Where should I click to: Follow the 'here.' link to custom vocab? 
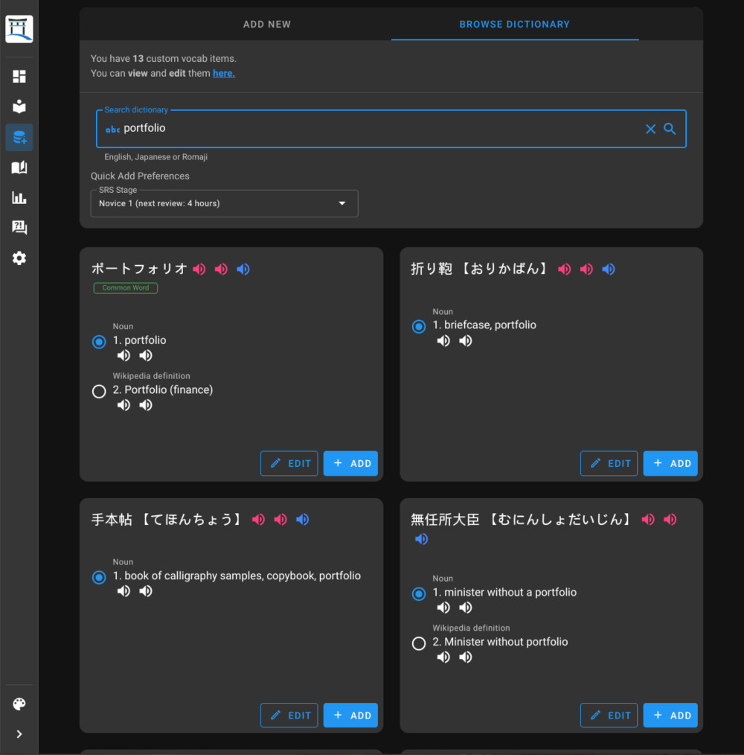point(224,73)
